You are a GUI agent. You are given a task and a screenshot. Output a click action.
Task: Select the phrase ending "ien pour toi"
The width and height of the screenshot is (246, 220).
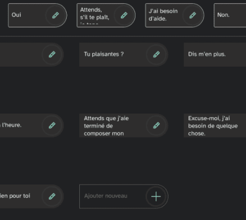click(15, 196)
